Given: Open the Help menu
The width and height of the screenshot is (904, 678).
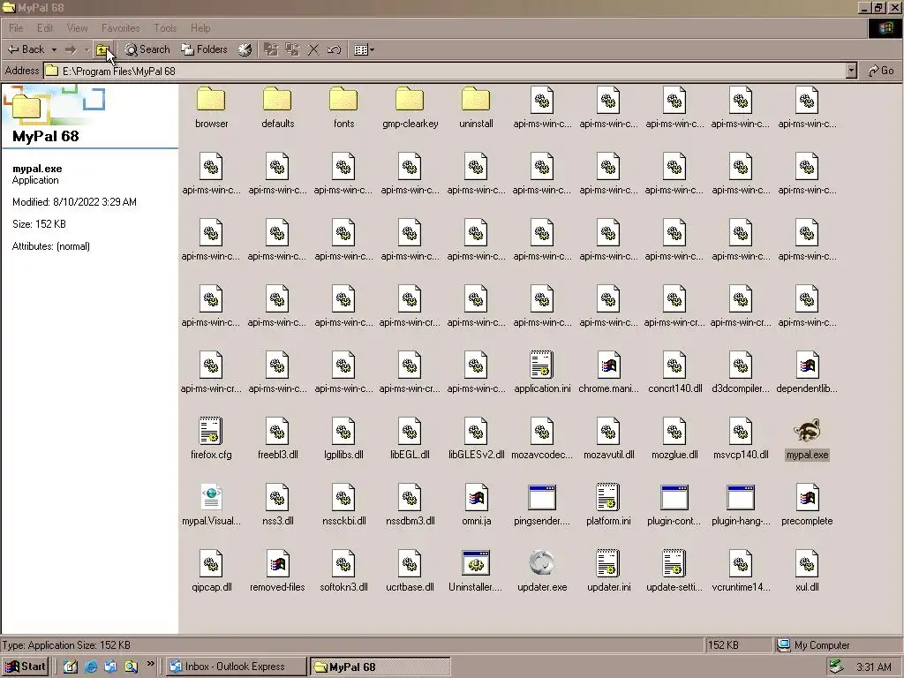Looking at the screenshot, I should (x=200, y=27).
